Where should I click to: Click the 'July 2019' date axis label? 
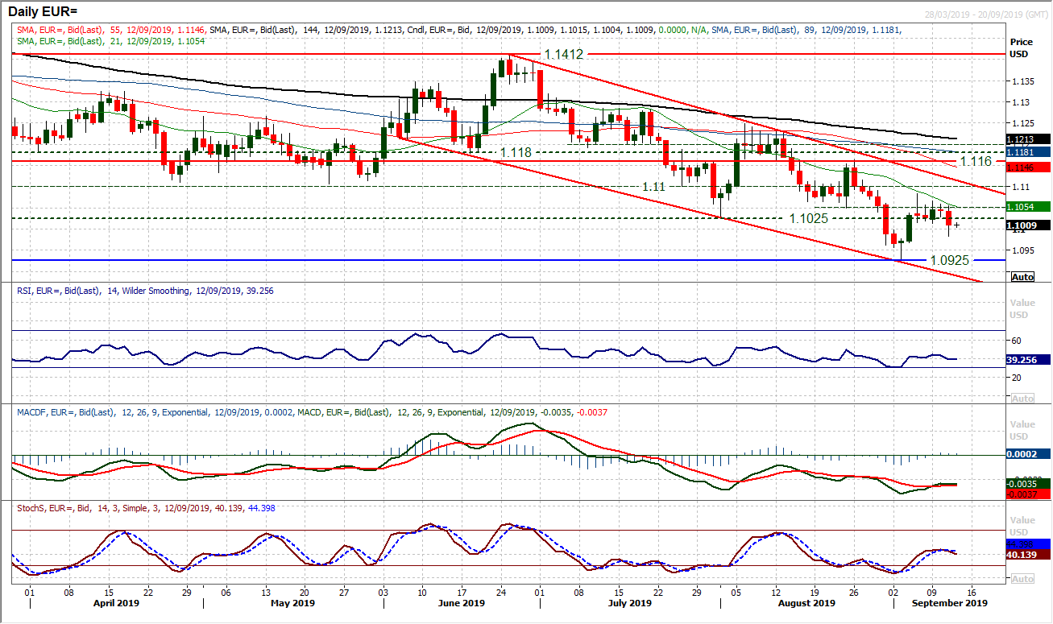coord(630,602)
